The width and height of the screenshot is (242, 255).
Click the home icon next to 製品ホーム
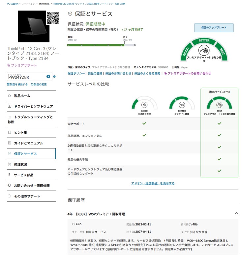(10, 96)
